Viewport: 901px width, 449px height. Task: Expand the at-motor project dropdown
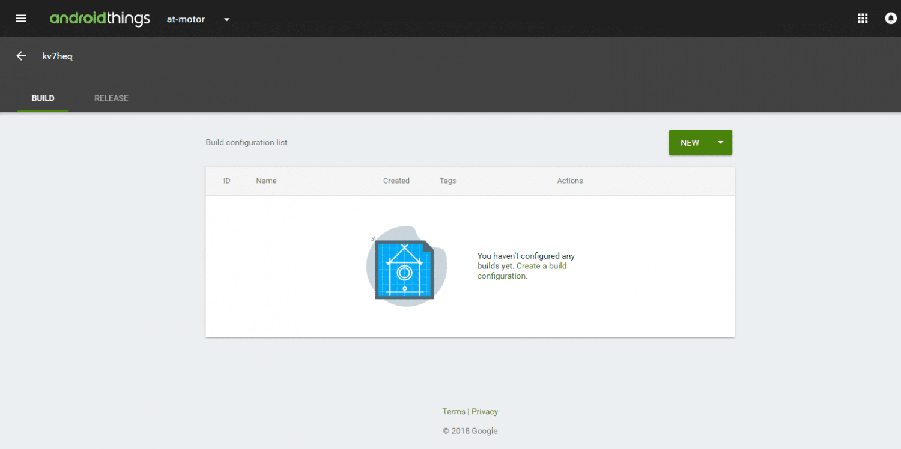[227, 19]
